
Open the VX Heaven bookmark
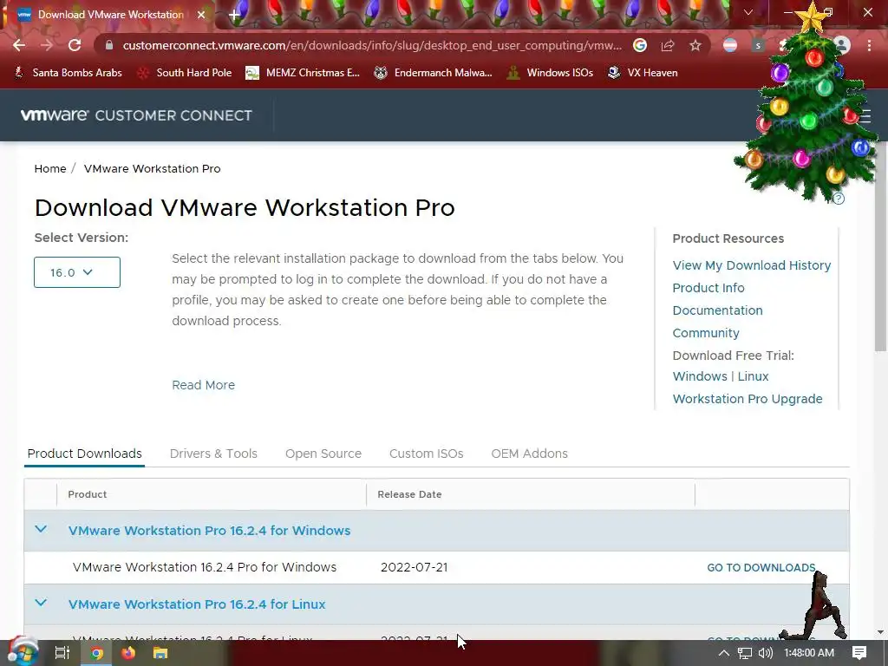pos(643,73)
